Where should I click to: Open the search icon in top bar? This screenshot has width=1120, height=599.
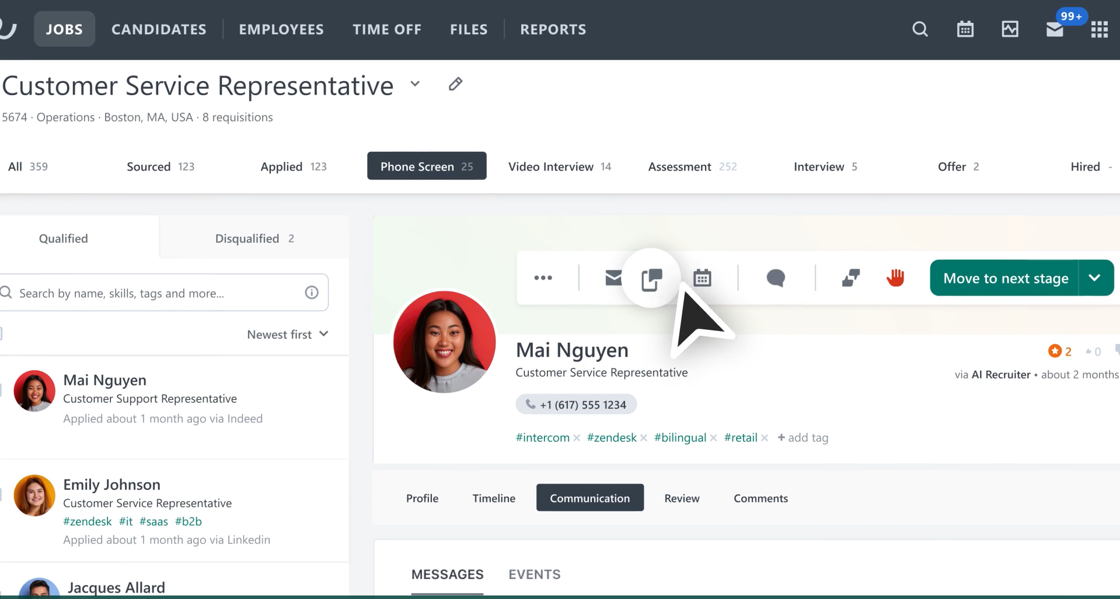pyautogui.click(x=920, y=29)
